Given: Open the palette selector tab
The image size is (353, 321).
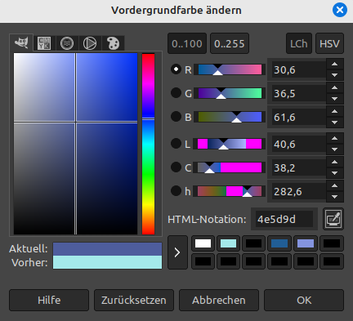Looking at the screenshot, I should [x=113, y=43].
